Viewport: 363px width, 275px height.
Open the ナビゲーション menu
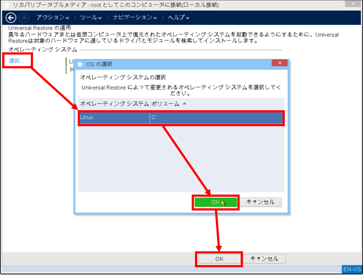(135, 18)
